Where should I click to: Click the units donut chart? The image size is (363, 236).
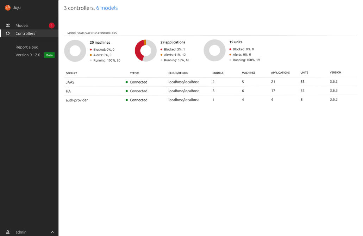point(215,50)
